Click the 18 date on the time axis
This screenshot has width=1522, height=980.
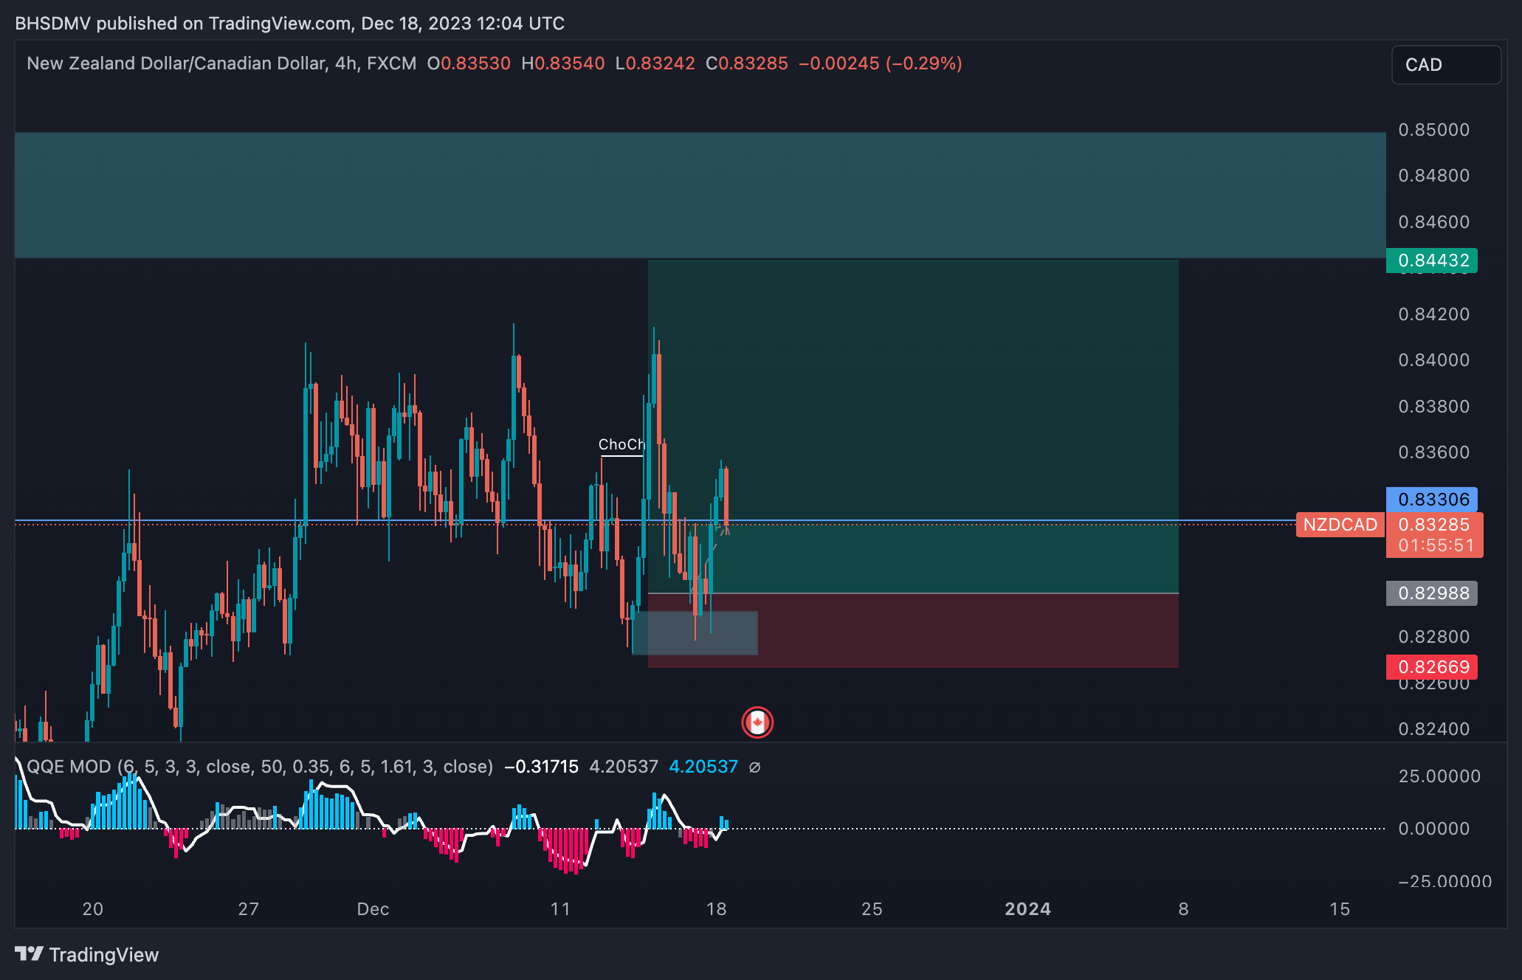(x=716, y=909)
